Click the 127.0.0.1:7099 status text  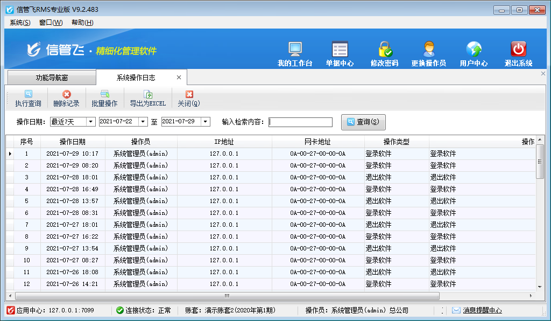(72, 310)
